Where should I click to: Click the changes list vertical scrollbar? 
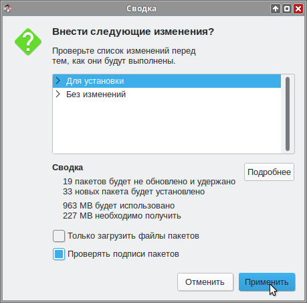tap(288, 114)
